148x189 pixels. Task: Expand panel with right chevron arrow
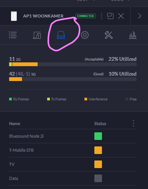pos(140,16)
